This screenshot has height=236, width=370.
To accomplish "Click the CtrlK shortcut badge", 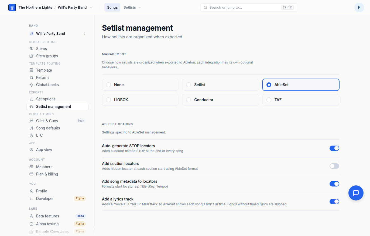I will [x=287, y=8].
